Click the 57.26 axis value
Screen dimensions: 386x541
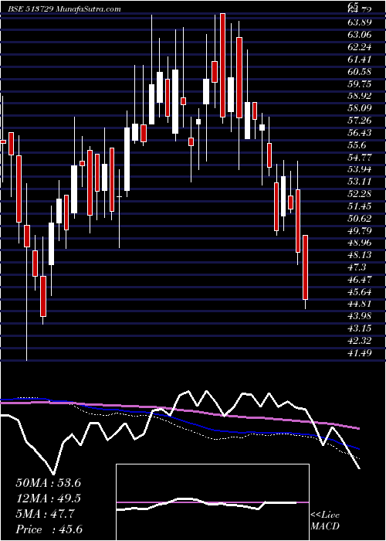[x=360, y=121]
